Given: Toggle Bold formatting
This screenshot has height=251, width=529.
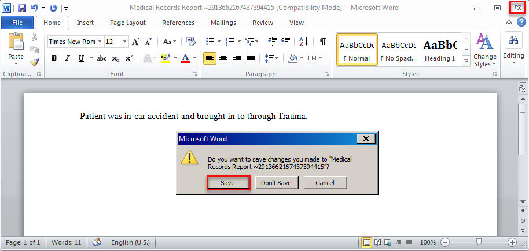Looking at the screenshot, I should coord(54,58).
